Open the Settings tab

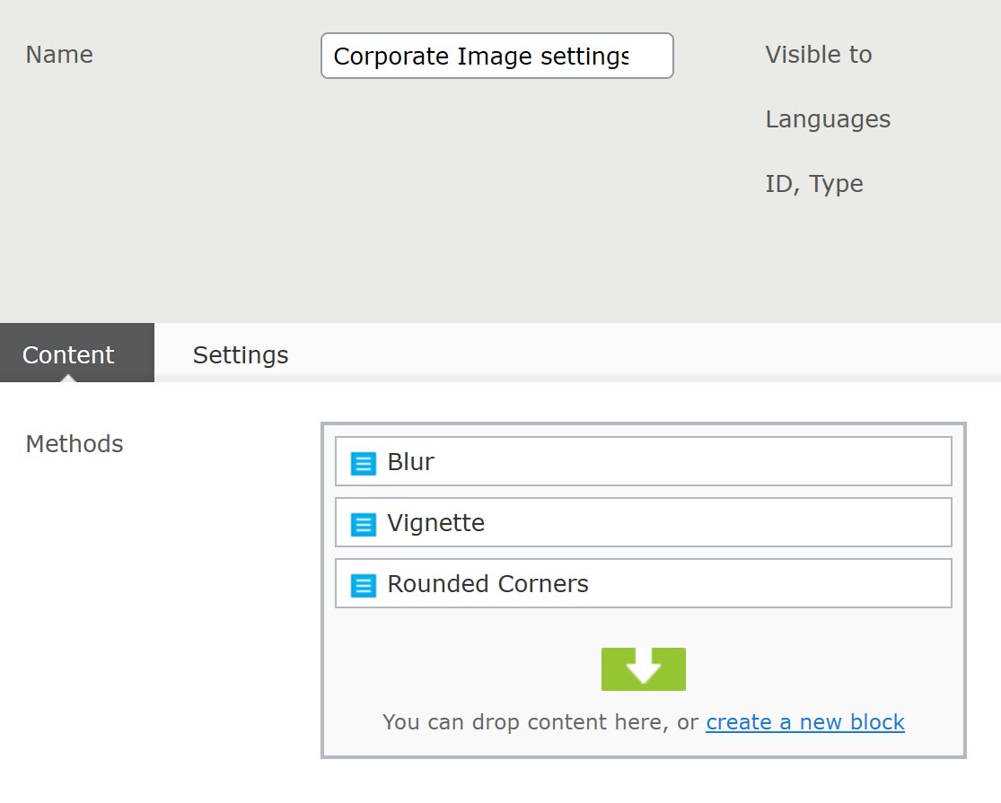(241, 354)
